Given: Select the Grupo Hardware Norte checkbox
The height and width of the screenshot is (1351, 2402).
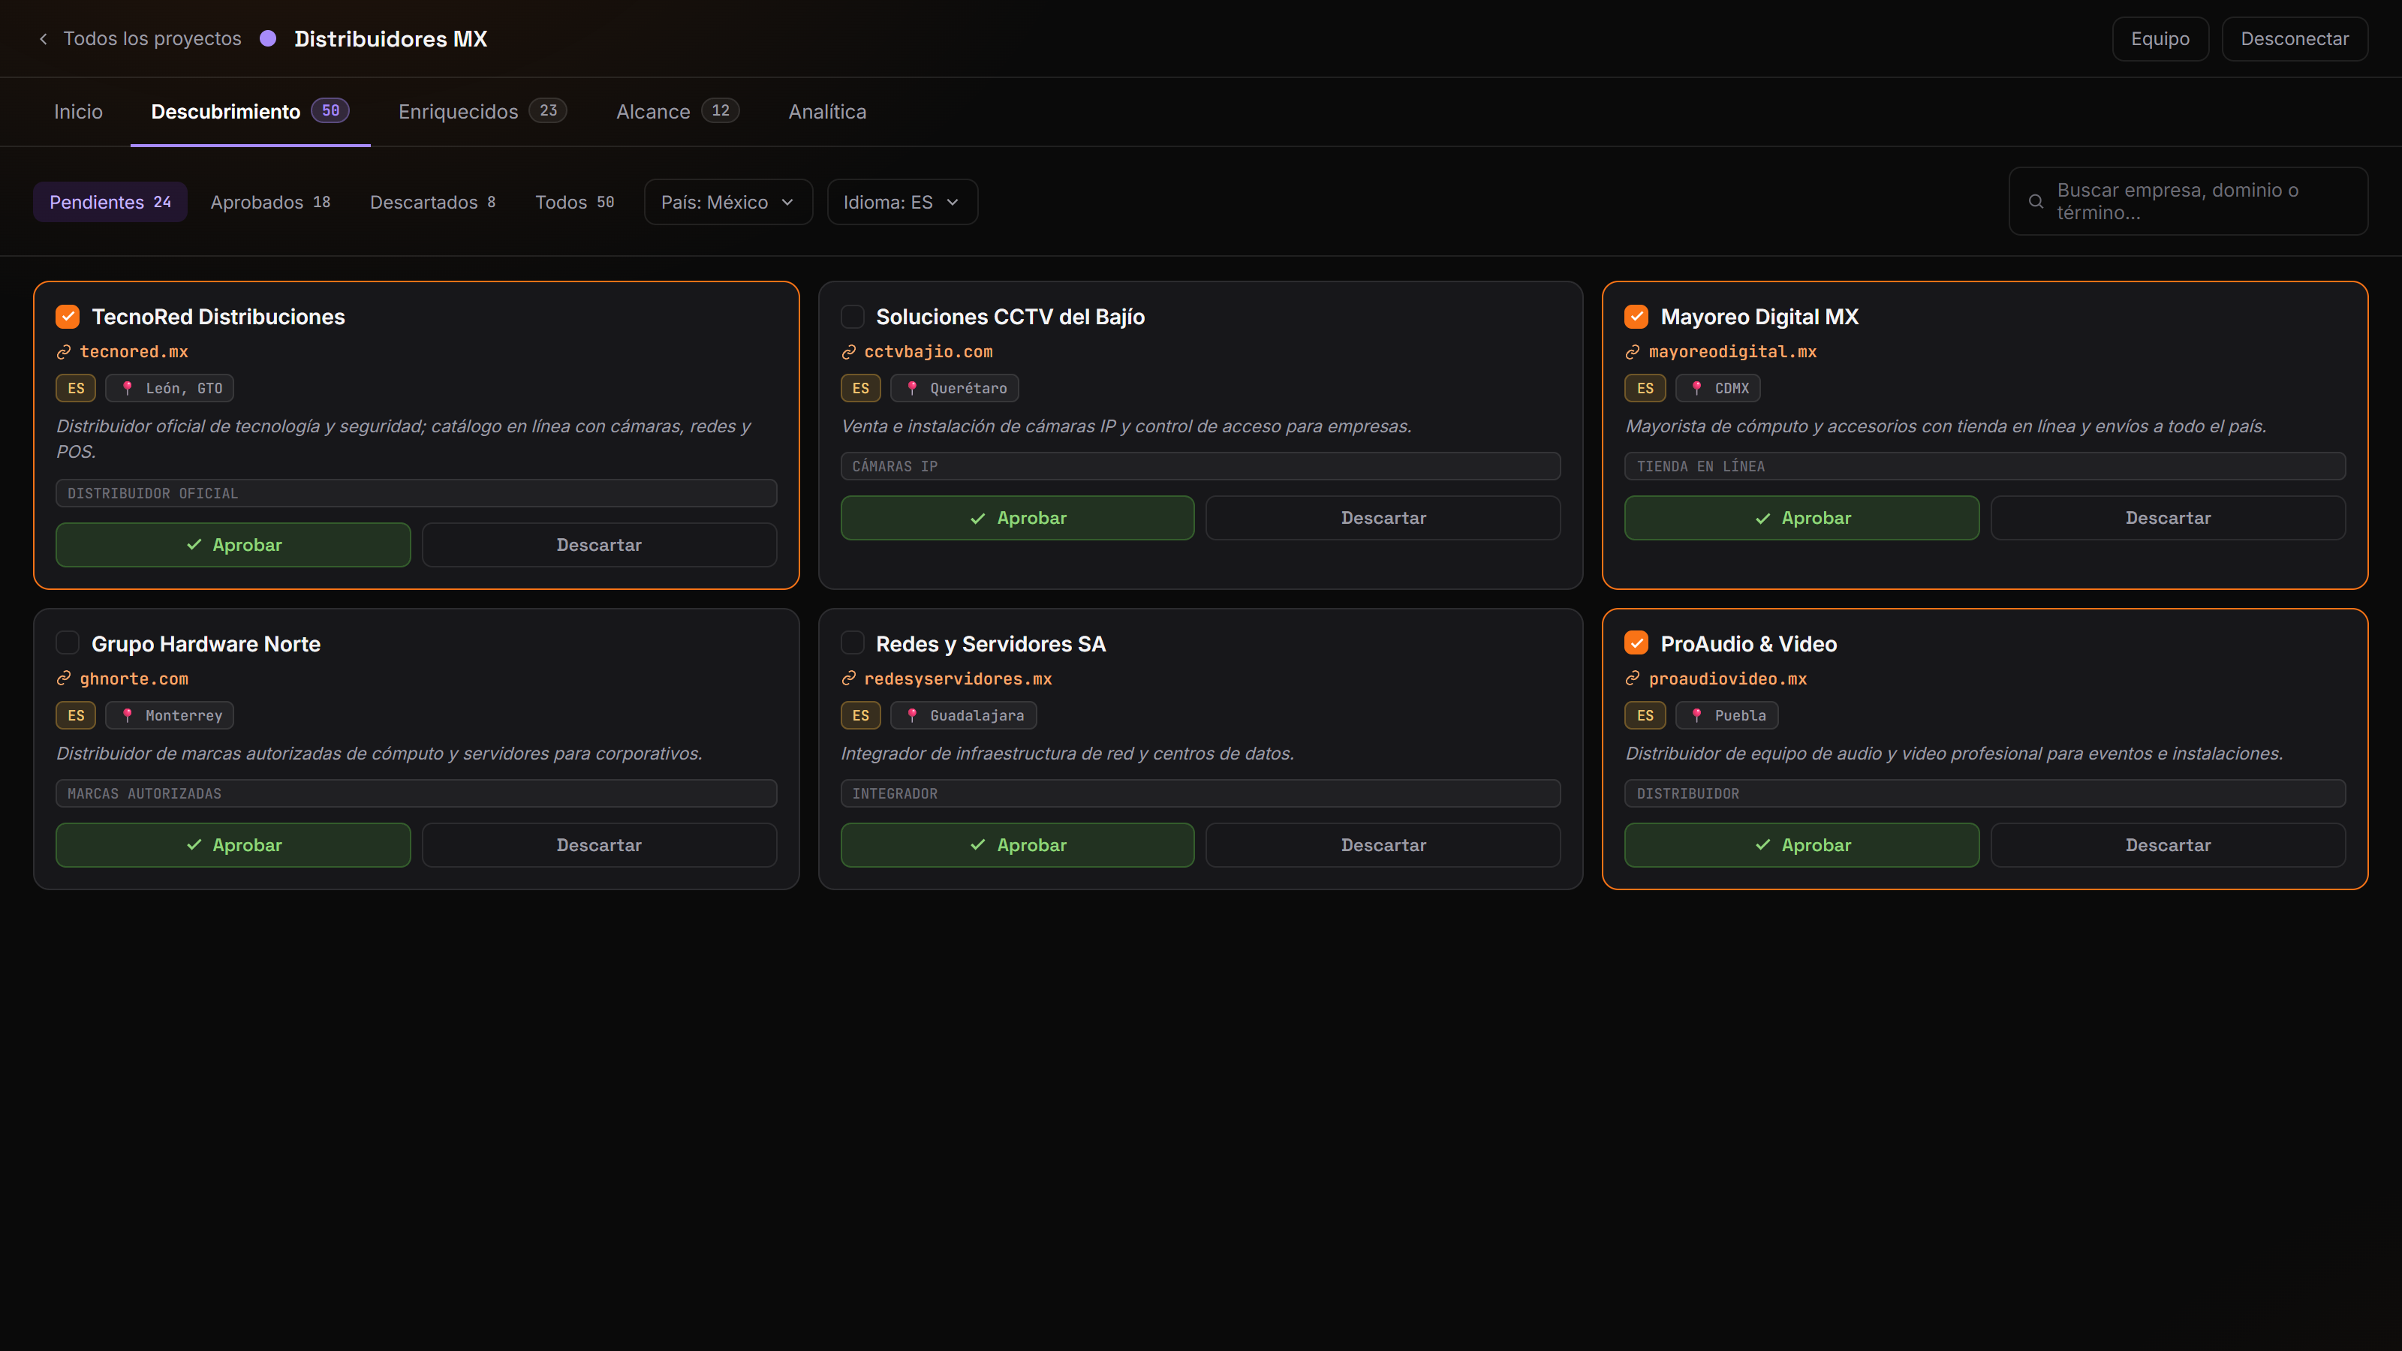Looking at the screenshot, I should 67,643.
